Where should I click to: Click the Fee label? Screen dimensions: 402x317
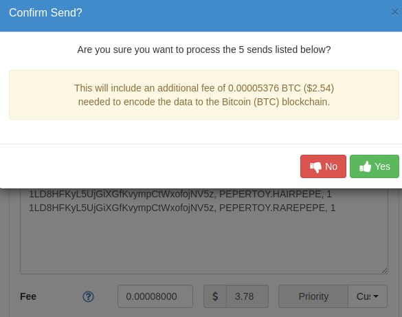click(28, 296)
